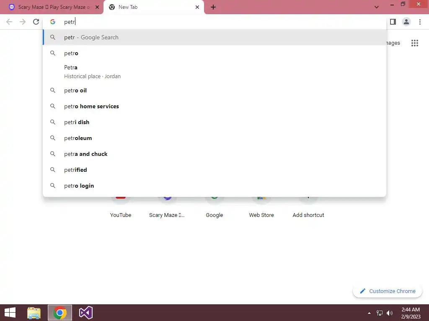The height and width of the screenshot is (321, 429).
Task: Open the Chrome three-dot menu
Action: (x=420, y=22)
